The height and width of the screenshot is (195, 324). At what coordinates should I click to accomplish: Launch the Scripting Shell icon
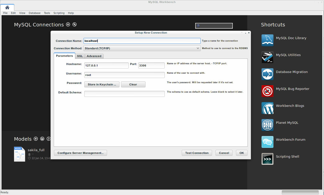pos(267,159)
